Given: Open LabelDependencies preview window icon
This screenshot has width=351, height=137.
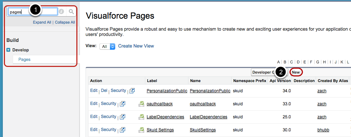Looking at the screenshot, I should click(122, 117).
